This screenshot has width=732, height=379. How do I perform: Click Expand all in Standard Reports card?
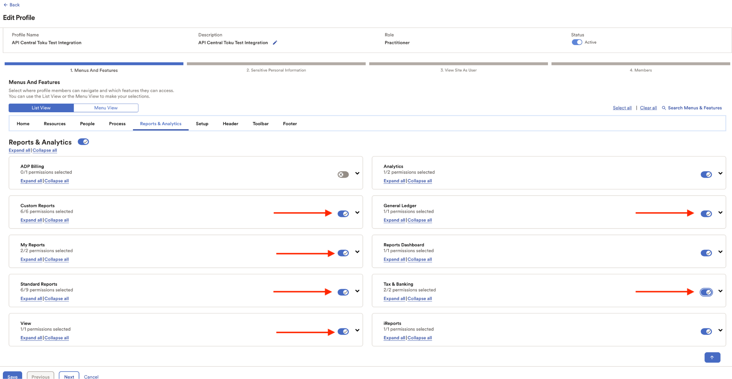point(31,299)
